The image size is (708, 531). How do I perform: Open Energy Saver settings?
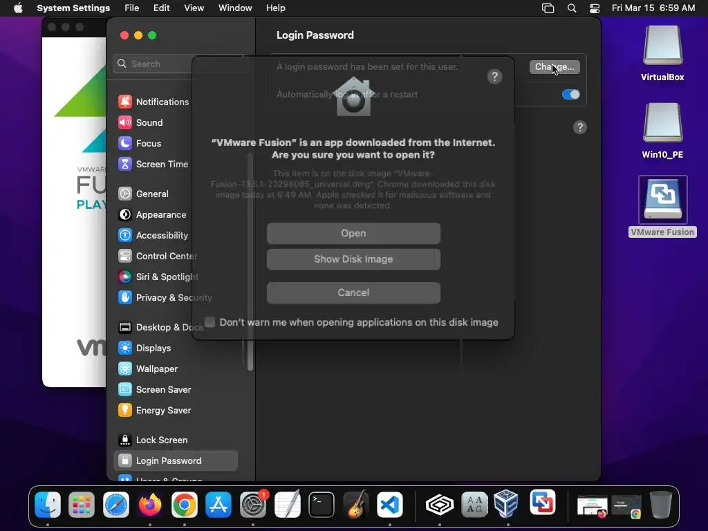pyautogui.click(x=154, y=411)
